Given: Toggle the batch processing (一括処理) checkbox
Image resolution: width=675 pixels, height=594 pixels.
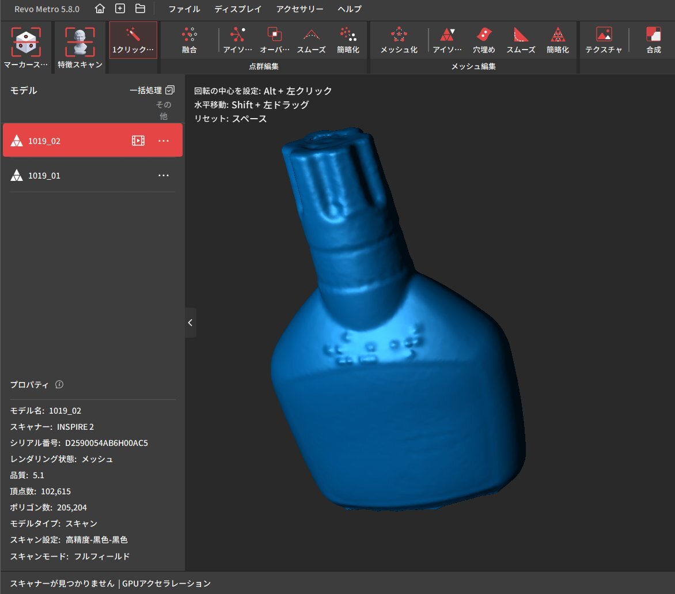Looking at the screenshot, I should pyautogui.click(x=169, y=90).
